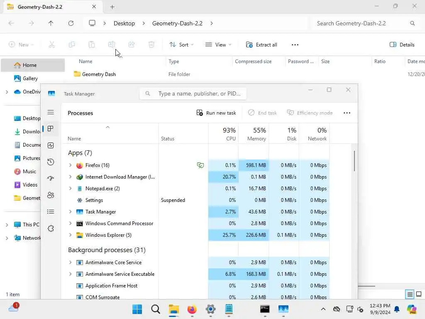Open the New dropdown in Explorer
This screenshot has width=425, height=319.
point(21,45)
